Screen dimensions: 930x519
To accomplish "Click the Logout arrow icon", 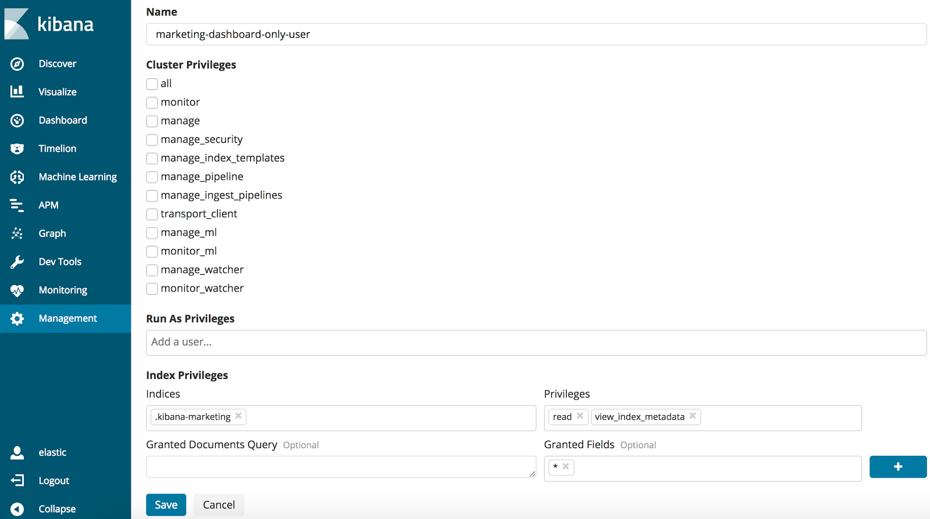I will click(17, 481).
